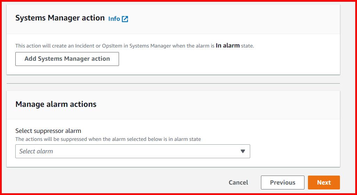
Task: Select the Systems Manager action heading
Action: (60, 18)
